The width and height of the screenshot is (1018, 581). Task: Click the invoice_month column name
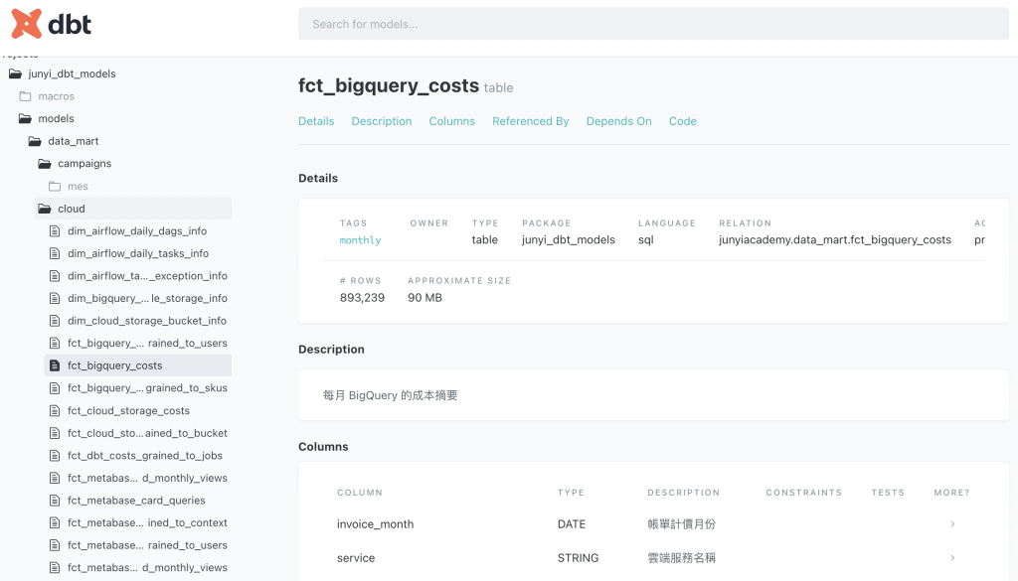click(375, 524)
